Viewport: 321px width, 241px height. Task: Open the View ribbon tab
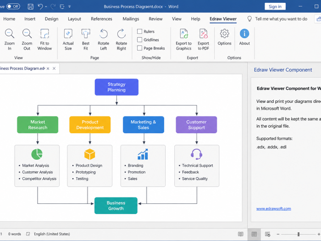[177, 19]
